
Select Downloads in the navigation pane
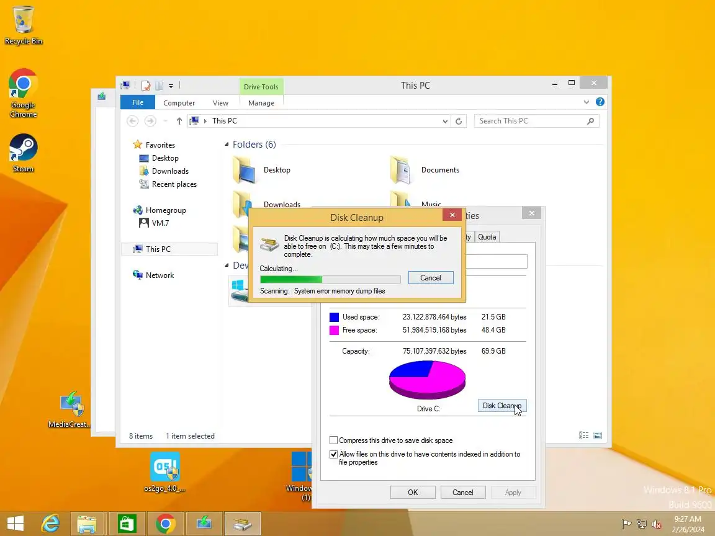tap(164, 171)
